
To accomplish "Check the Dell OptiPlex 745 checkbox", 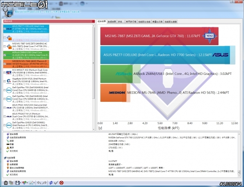I will tap(5, 99).
